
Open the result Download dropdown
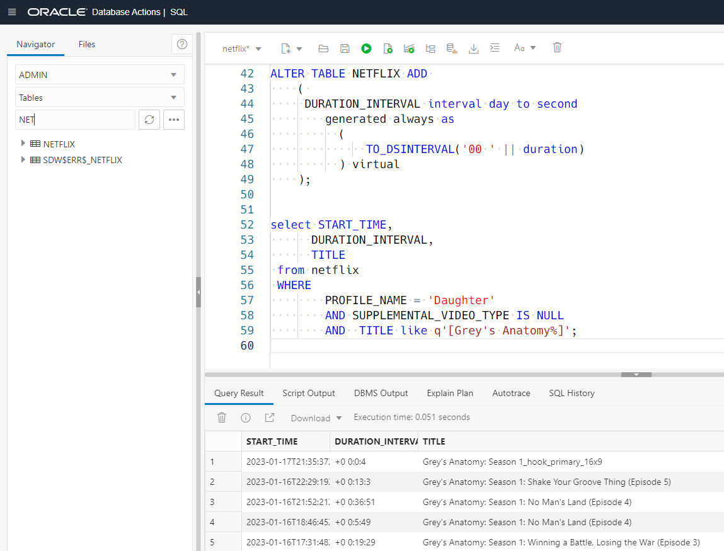tap(316, 418)
